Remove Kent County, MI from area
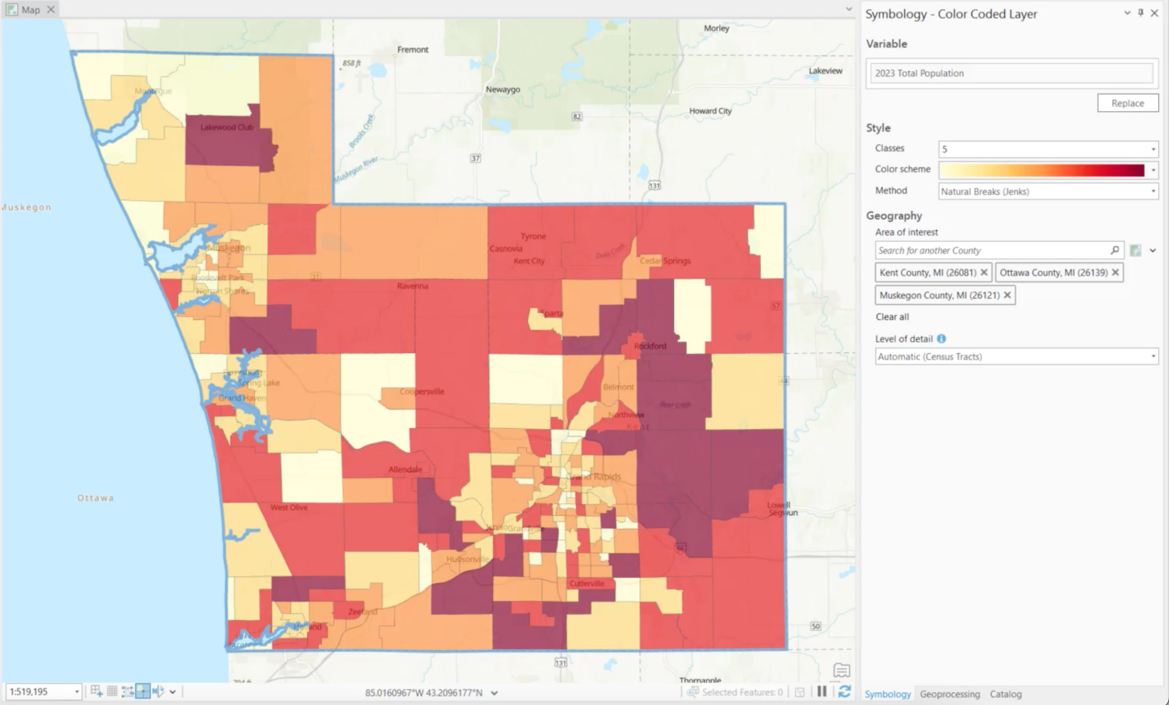Image resolution: width=1169 pixels, height=705 pixels. tap(984, 272)
